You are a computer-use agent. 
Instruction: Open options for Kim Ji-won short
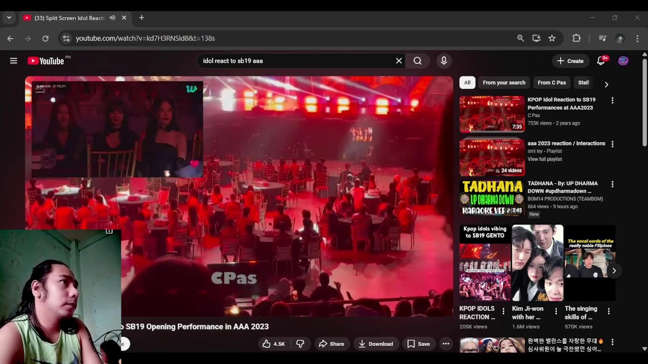pos(556,311)
